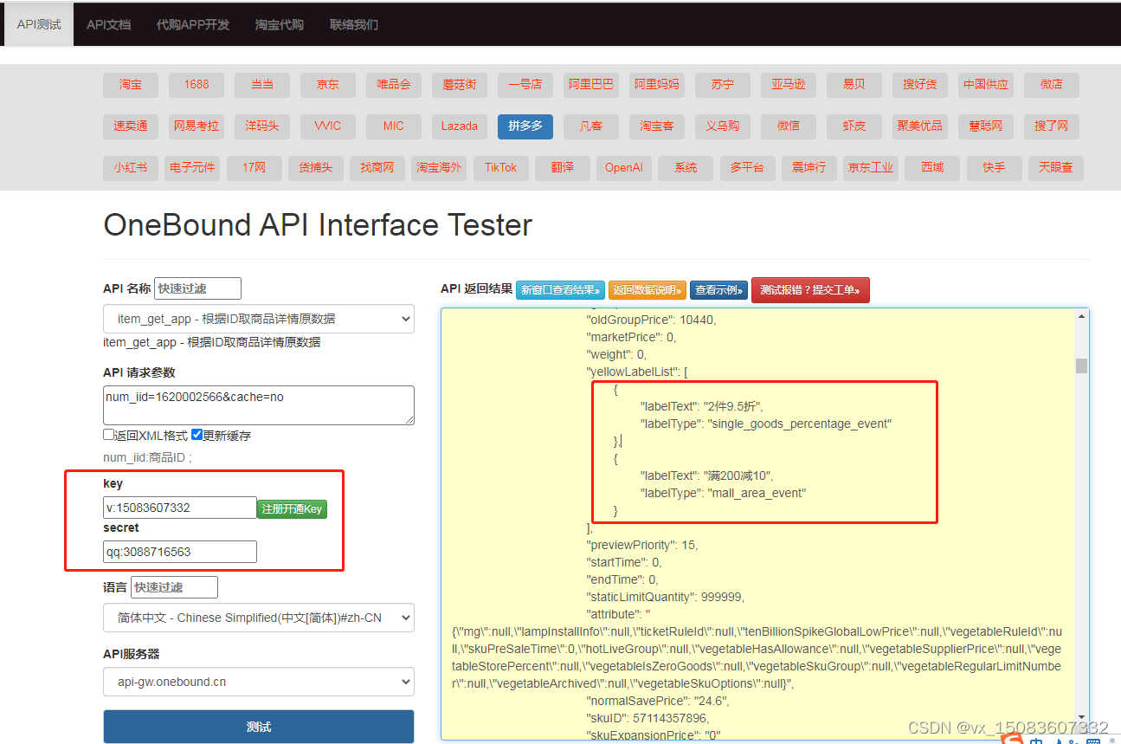The image size is (1121, 744).
Task: Select the 1688 platform button
Action: tap(196, 84)
